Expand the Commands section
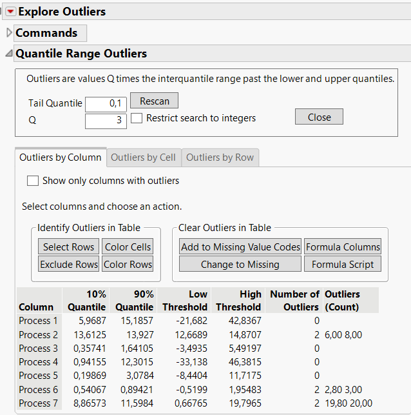The image size is (411, 415). coord(8,33)
